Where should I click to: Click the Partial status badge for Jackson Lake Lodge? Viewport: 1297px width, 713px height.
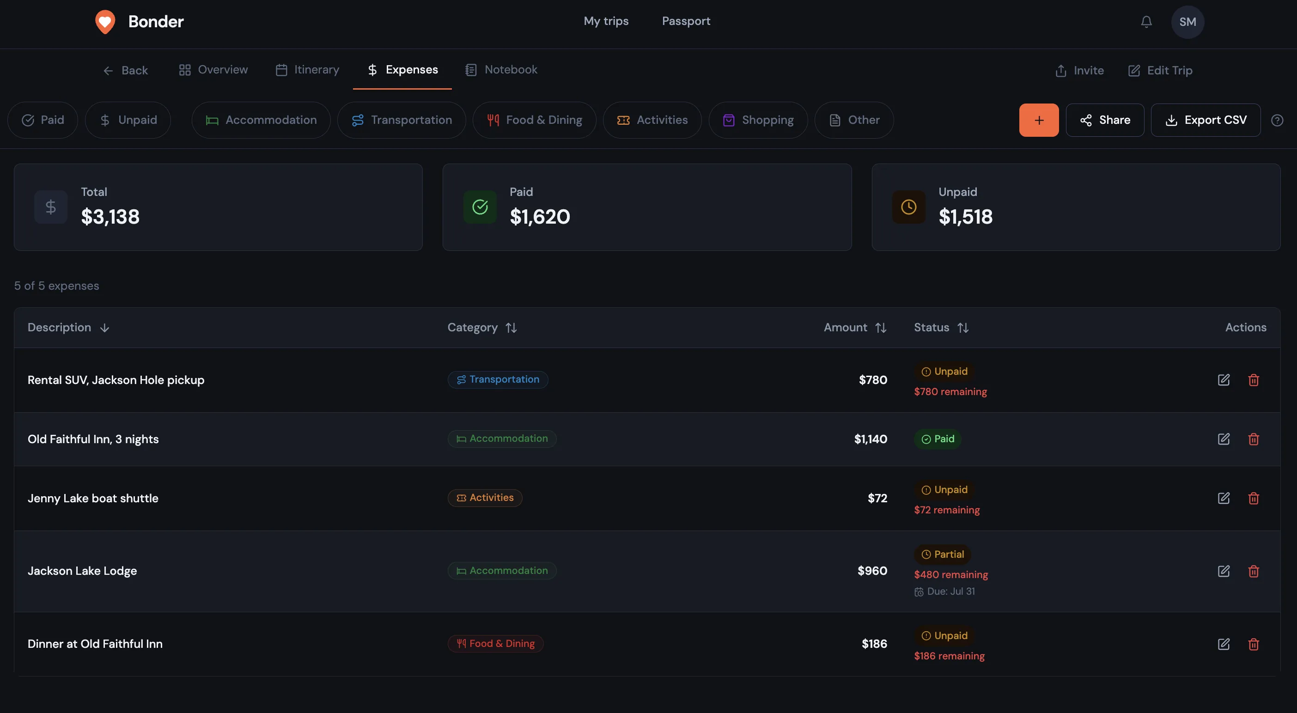(x=942, y=555)
